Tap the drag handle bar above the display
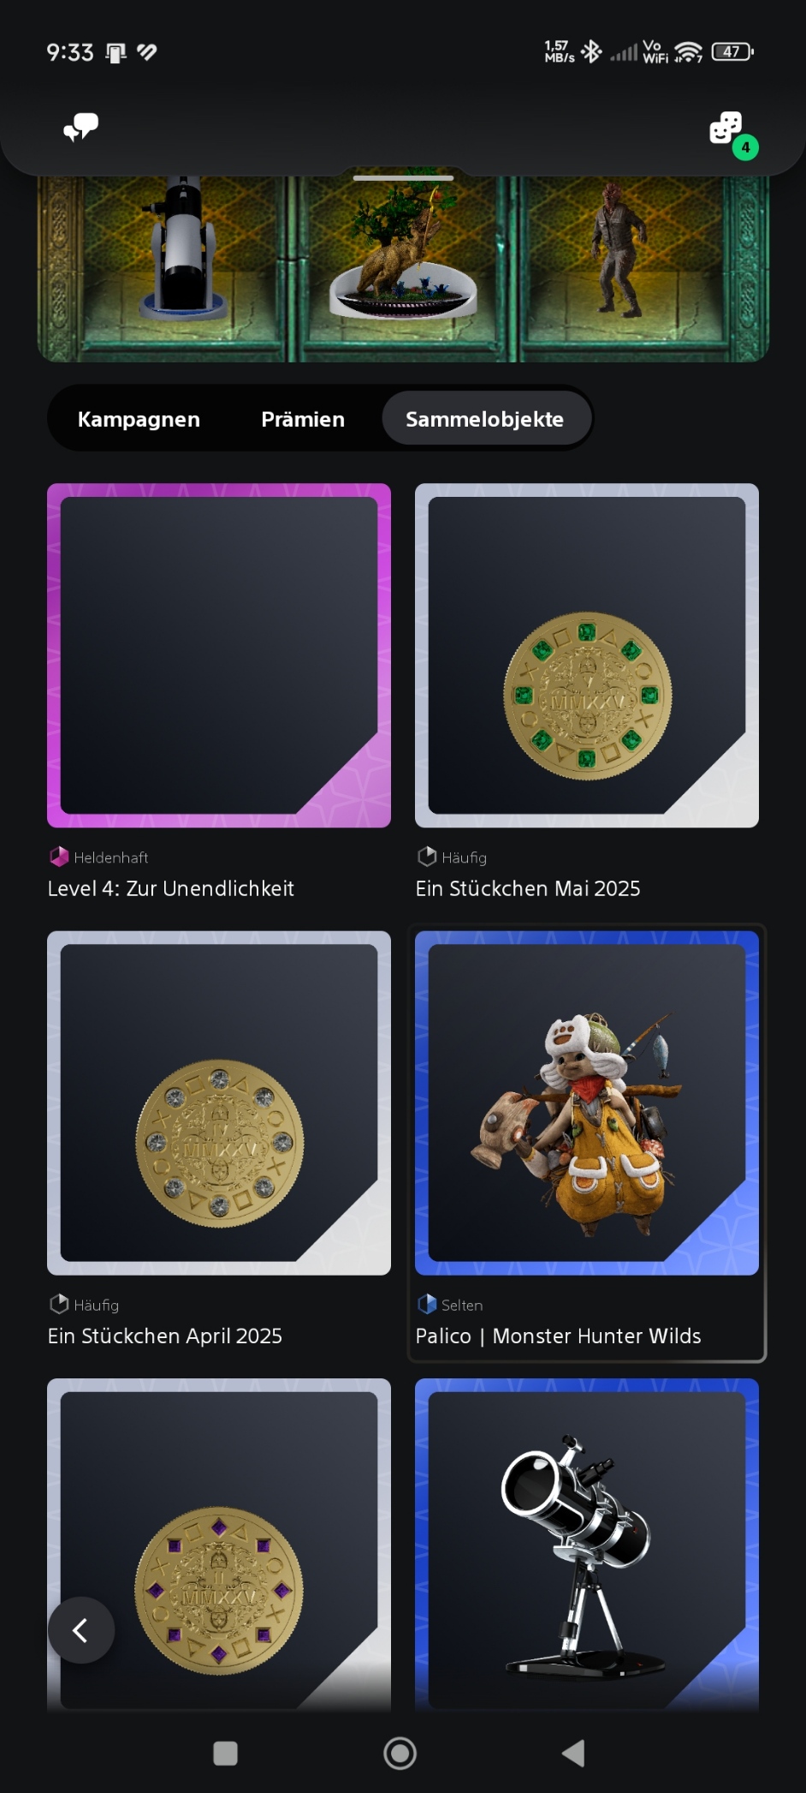 [x=403, y=178]
